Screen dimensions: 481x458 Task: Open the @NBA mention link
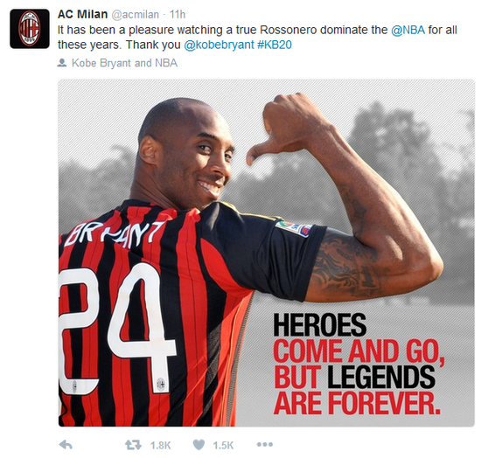408,30
